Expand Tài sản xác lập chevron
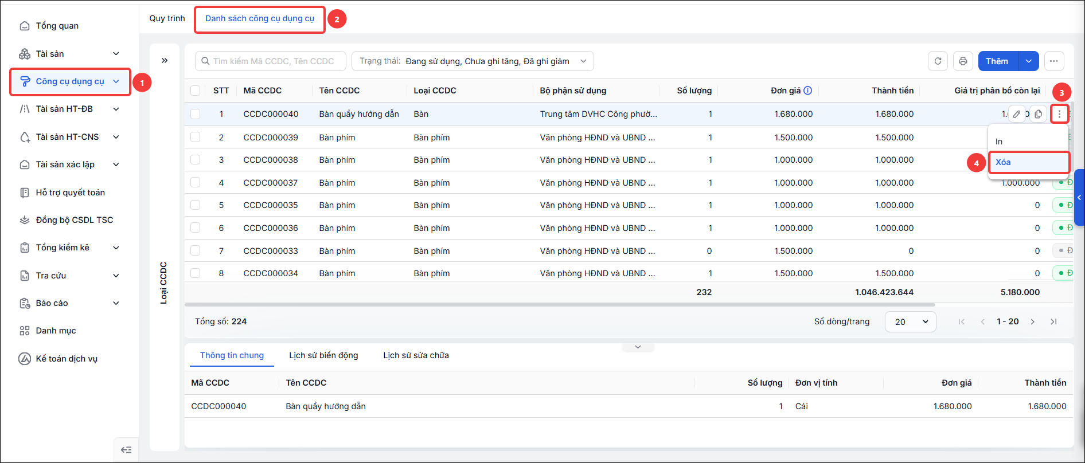This screenshot has width=1085, height=463. pyautogui.click(x=116, y=164)
